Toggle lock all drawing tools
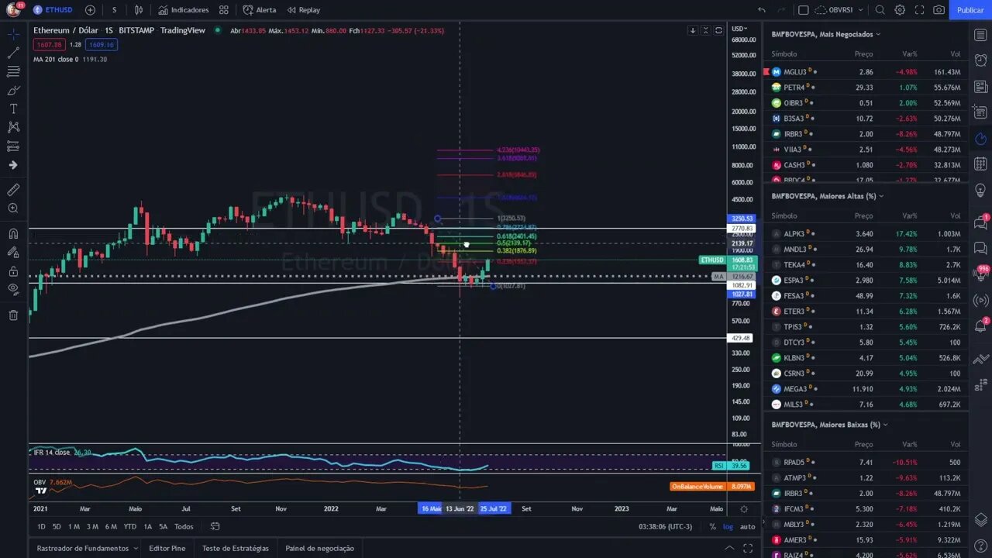The image size is (992, 558). [x=13, y=270]
